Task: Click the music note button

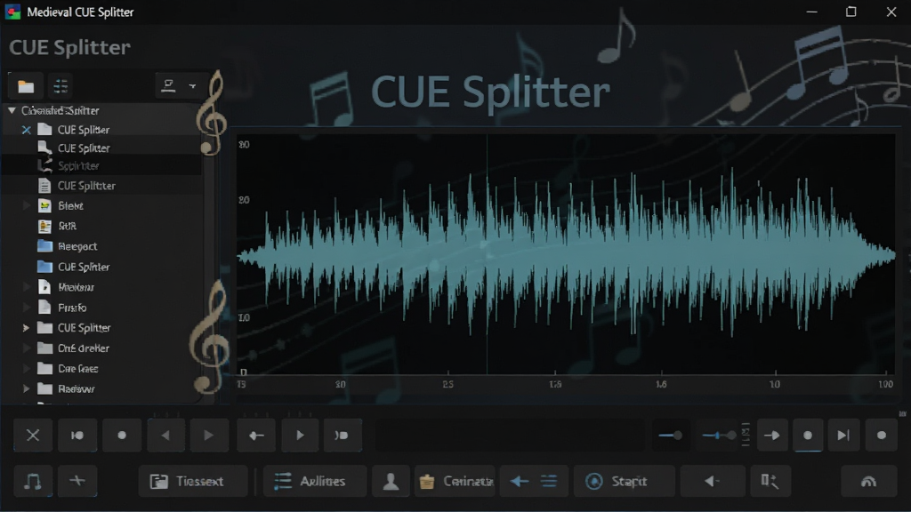Action: pyautogui.click(x=33, y=481)
